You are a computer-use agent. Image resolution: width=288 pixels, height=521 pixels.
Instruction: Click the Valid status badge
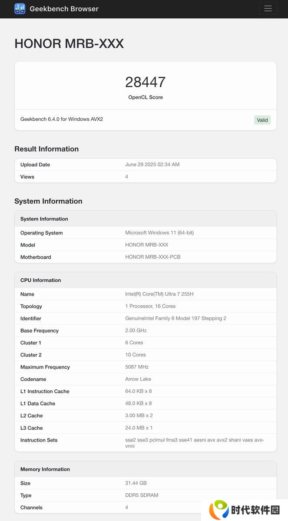pyautogui.click(x=262, y=120)
